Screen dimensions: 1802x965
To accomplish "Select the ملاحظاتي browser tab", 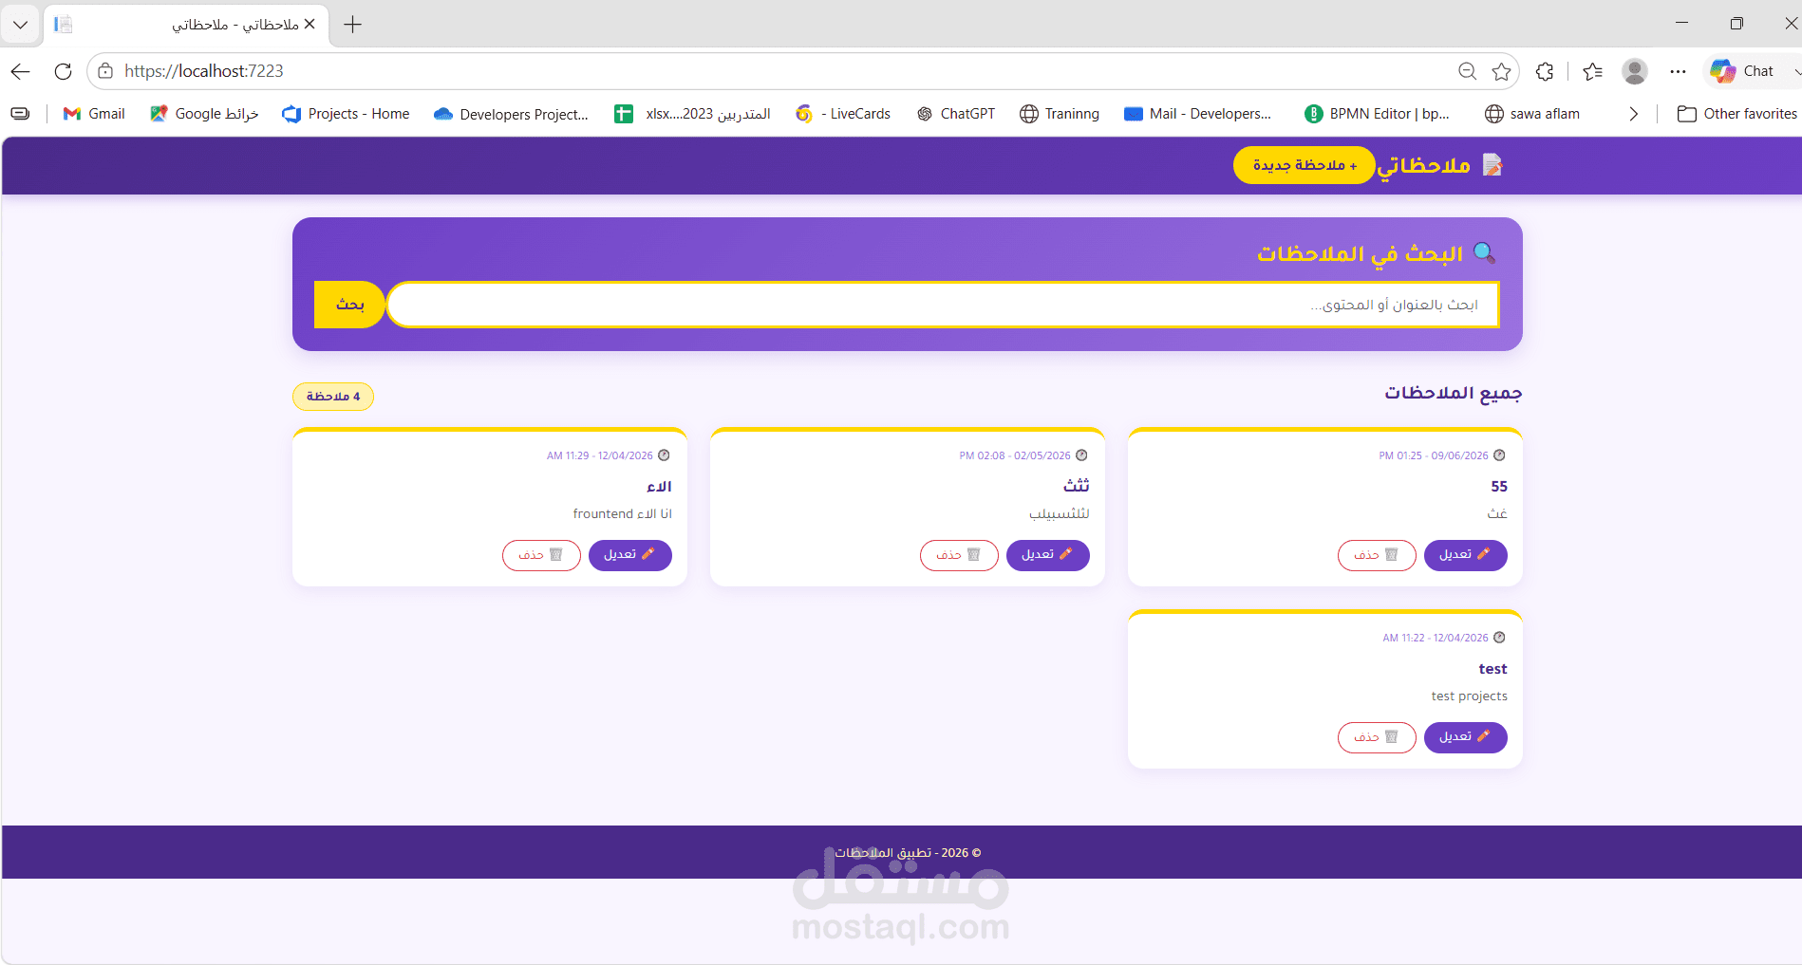I will 185,25.
